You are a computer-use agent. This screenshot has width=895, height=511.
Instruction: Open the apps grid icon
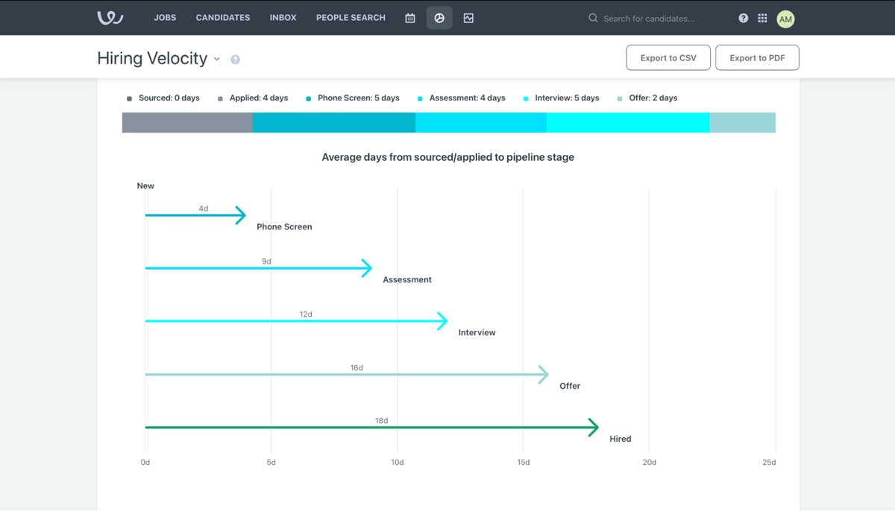coord(763,17)
